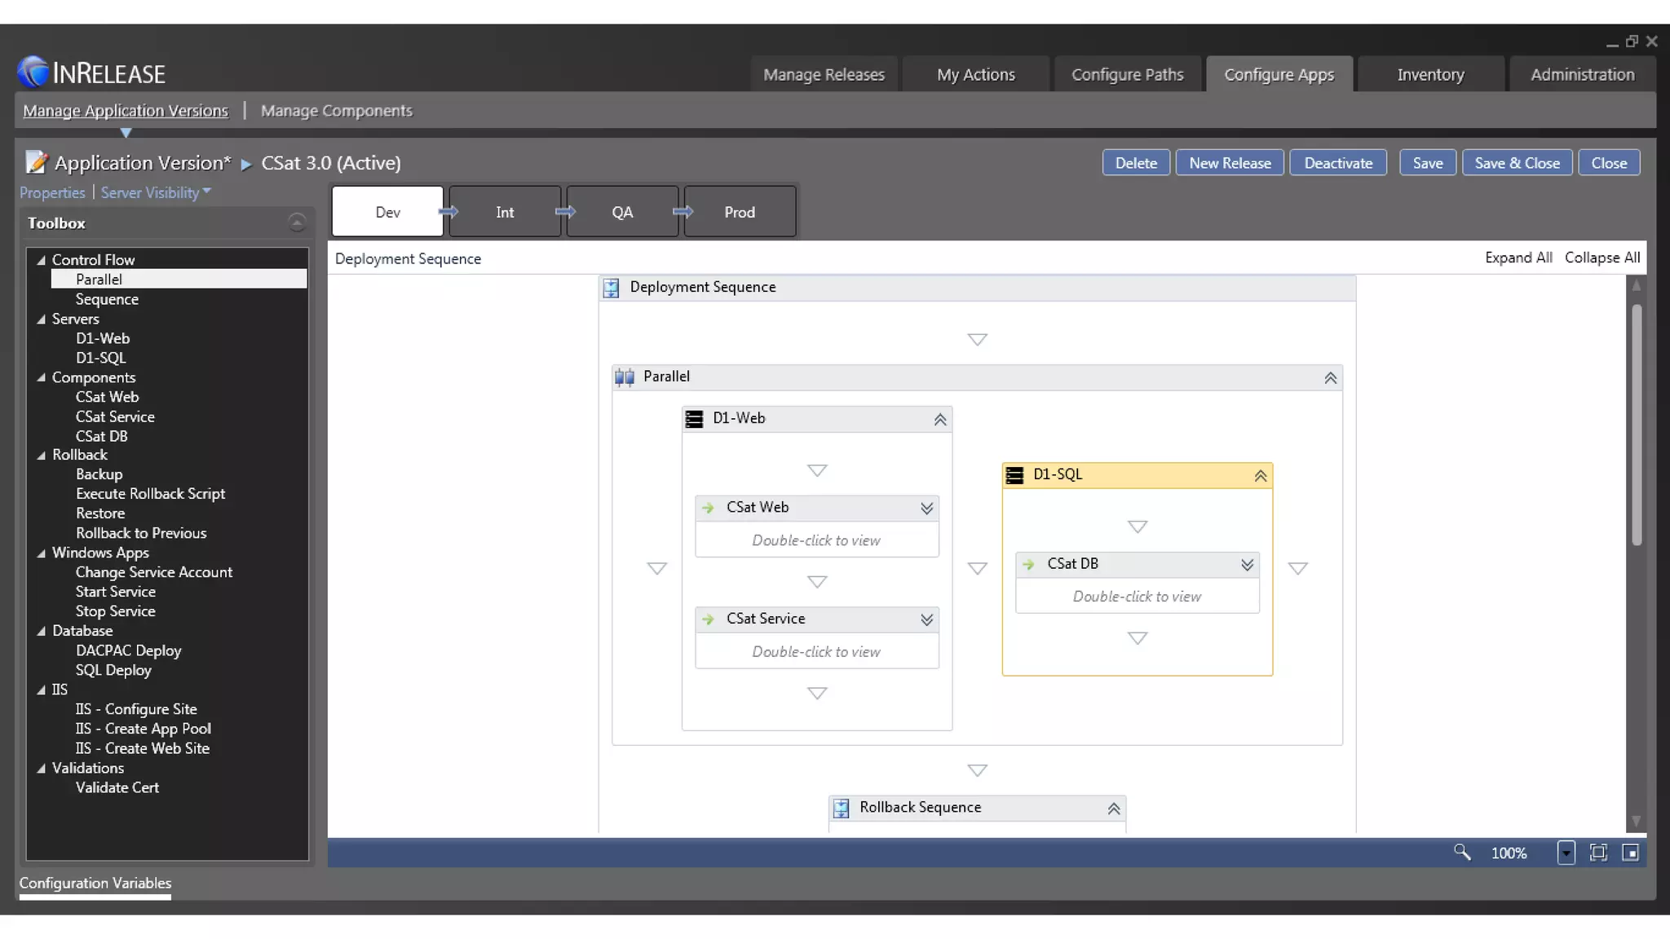The width and height of the screenshot is (1670, 939).
Task: Click the Application Version edit pencil icon
Action: [x=36, y=162]
